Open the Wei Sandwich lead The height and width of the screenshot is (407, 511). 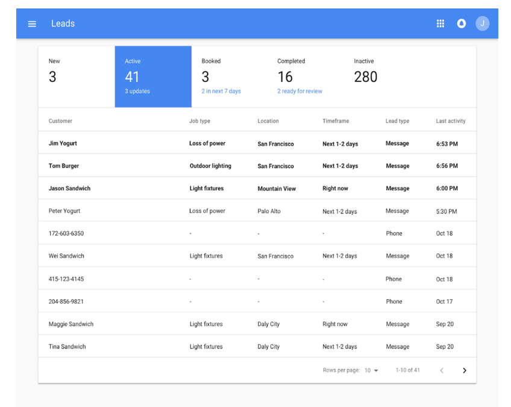coord(257,256)
